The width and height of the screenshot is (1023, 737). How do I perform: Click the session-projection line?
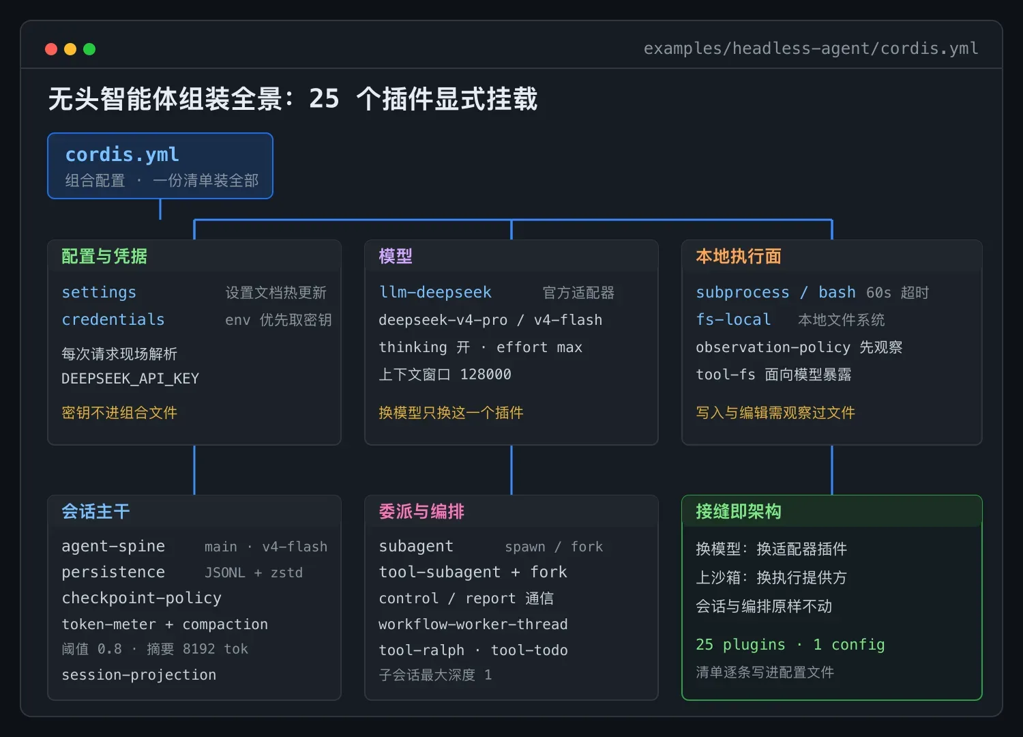[x=138, y=675]
